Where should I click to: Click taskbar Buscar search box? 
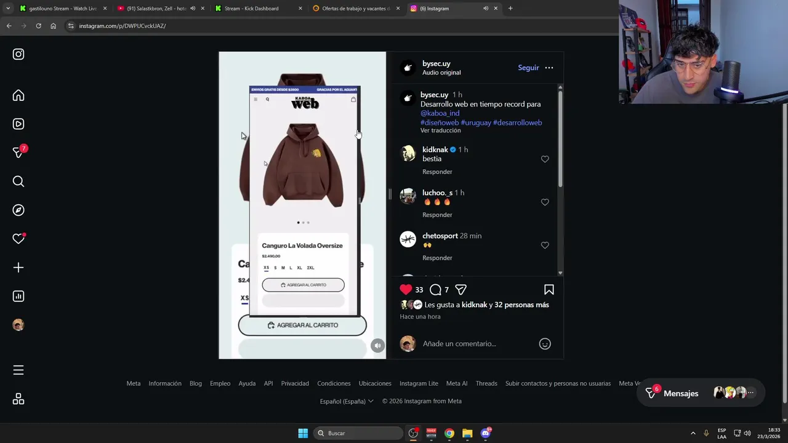click(358, 433)
